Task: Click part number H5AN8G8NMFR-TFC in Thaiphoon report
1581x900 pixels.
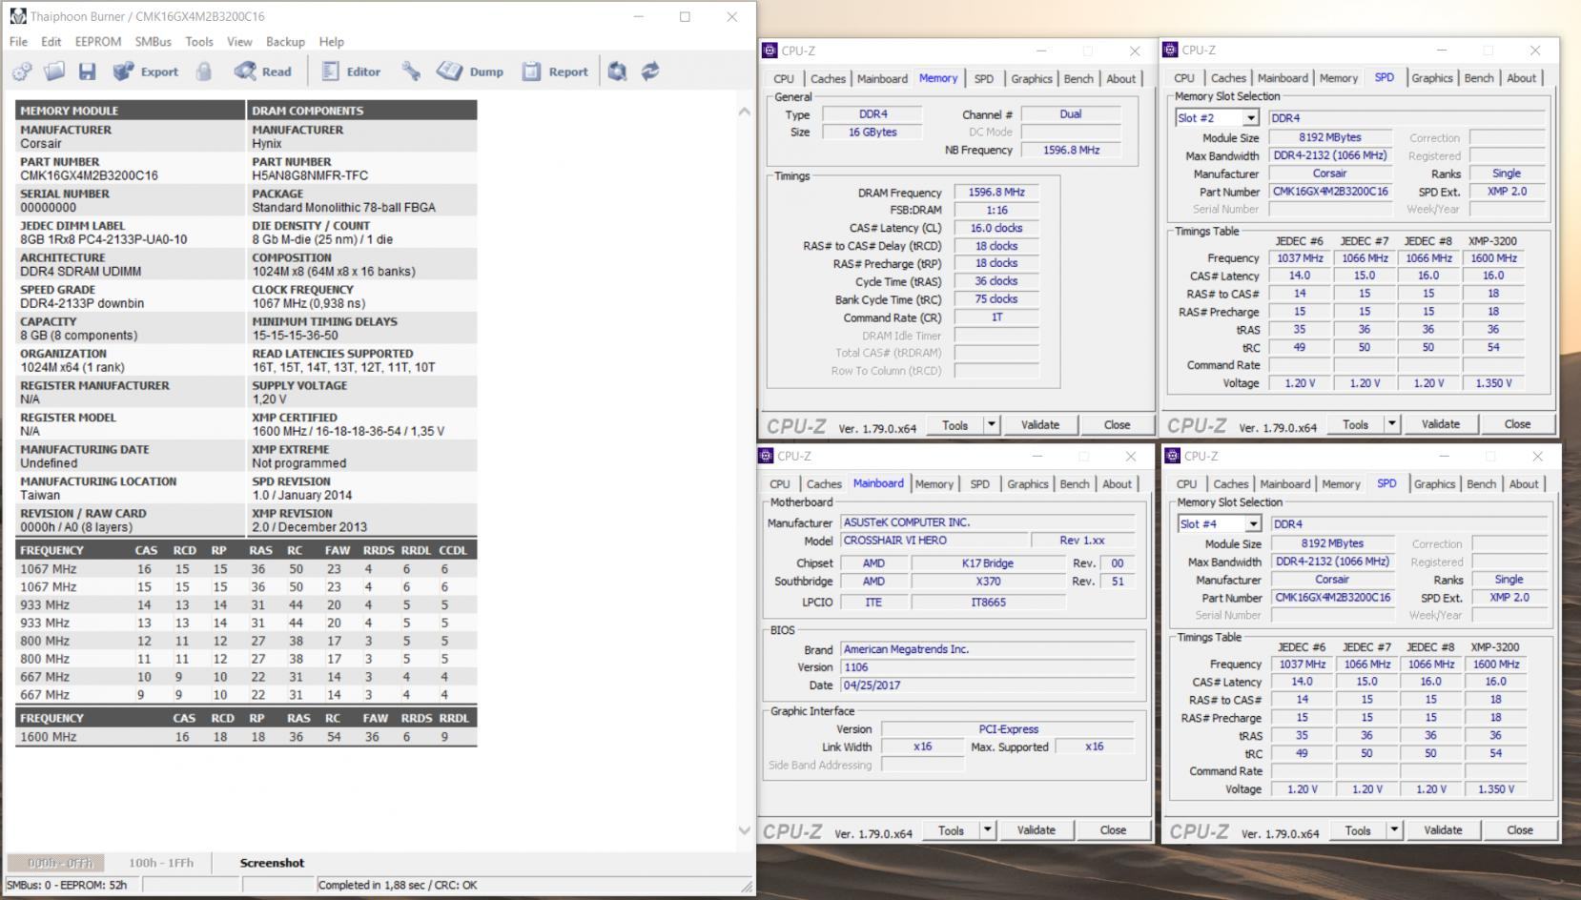Action: pos(310,175)
